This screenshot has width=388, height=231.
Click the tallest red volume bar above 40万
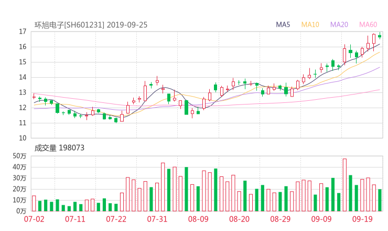coord(344,185)
